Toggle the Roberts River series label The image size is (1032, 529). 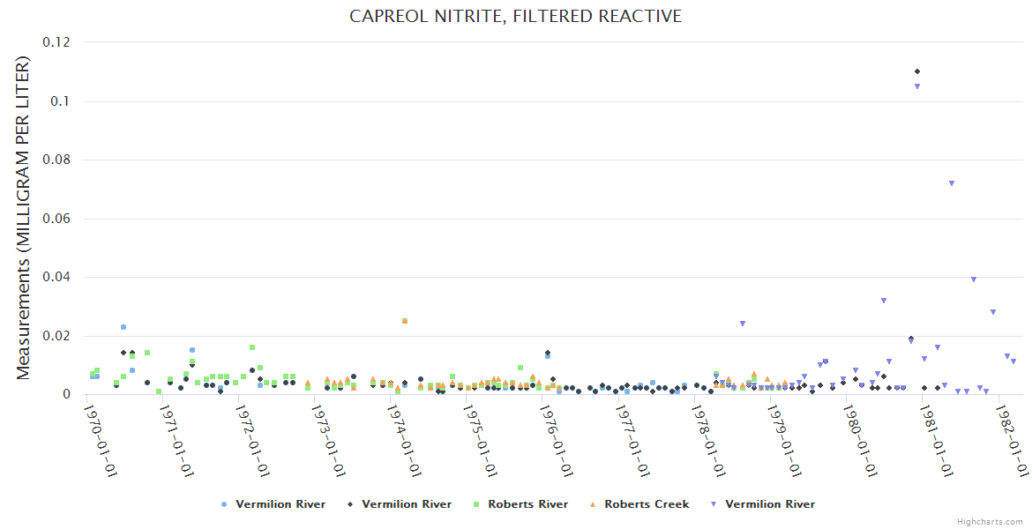[x=527, y=504]
